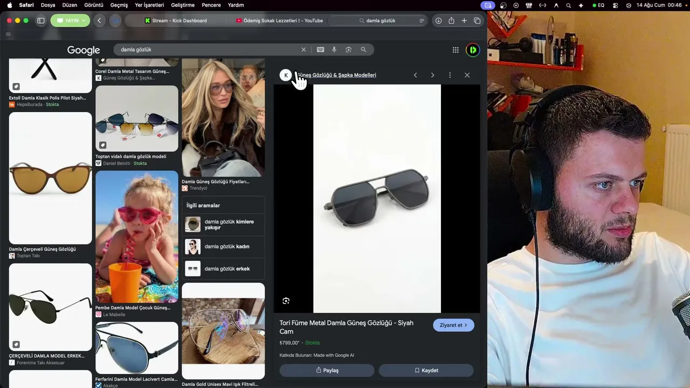Open Google's on-screen keyboard input tool
Screen dimensions: 690x388
pyautogui.click(x=320, y=50)
